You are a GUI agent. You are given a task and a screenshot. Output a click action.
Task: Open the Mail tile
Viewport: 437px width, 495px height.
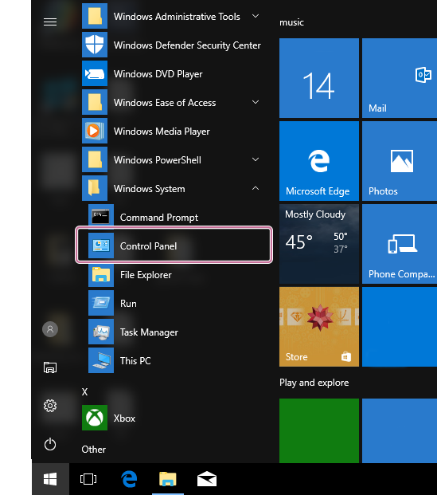[x=400, y=78]
